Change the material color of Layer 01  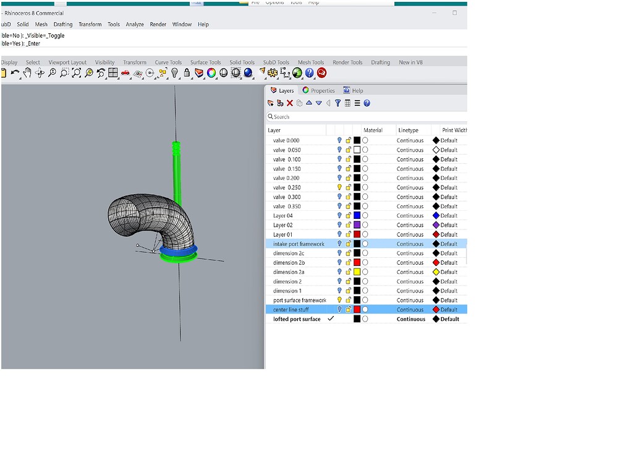[365, 234]
